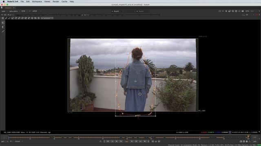
Task: Open the Edit menu
Action: pyautogui.click(x=28, y=2)
